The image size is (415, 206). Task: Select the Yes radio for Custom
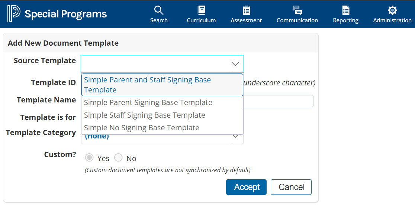point(89,158)
